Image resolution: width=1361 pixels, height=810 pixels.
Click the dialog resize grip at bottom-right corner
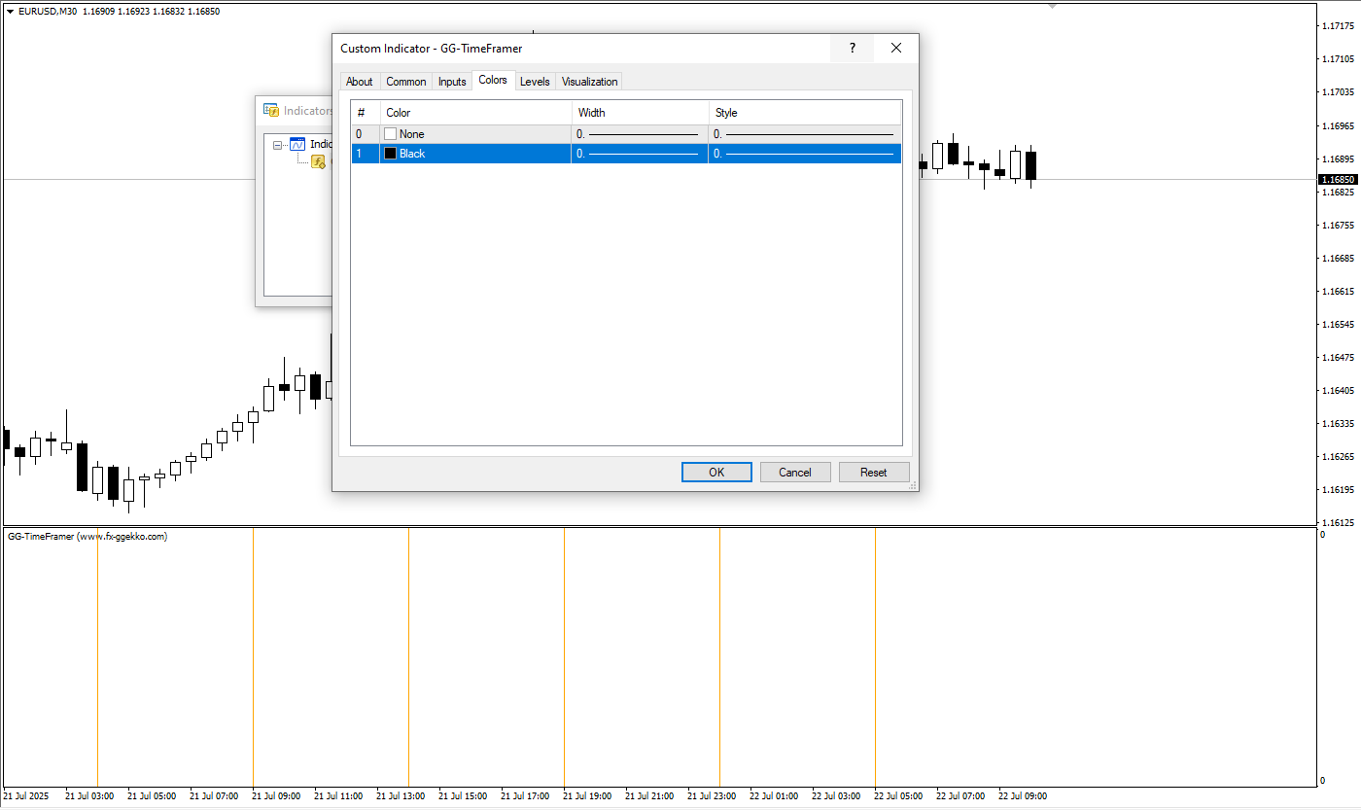912,484
